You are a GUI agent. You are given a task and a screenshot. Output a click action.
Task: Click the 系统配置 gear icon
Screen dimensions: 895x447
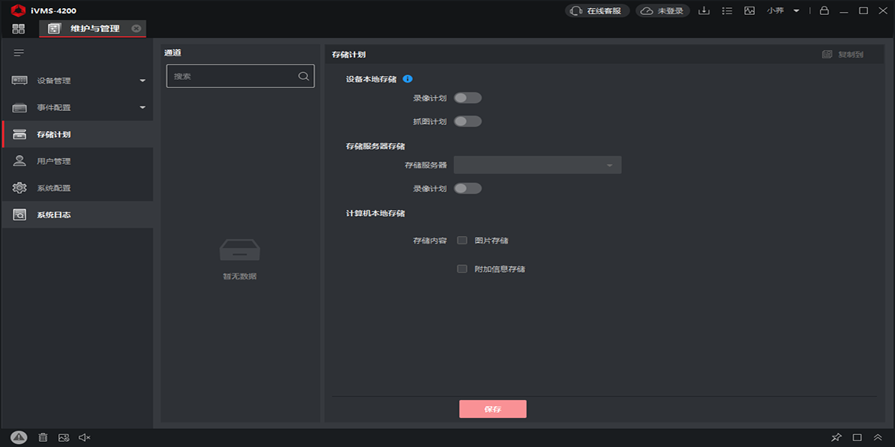(20, 188)
